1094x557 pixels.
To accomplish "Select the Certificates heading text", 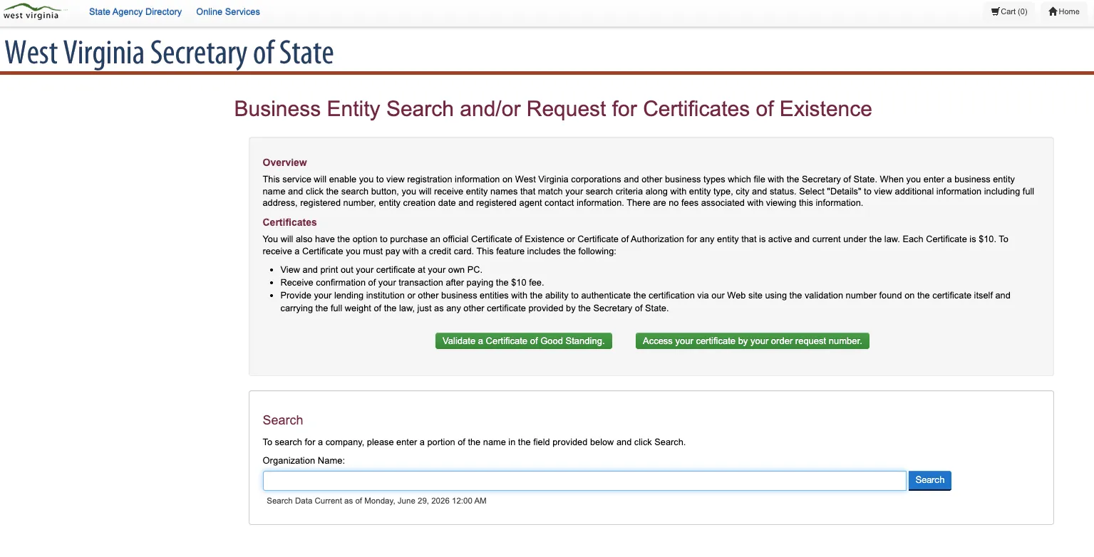I will click(290, 222).
